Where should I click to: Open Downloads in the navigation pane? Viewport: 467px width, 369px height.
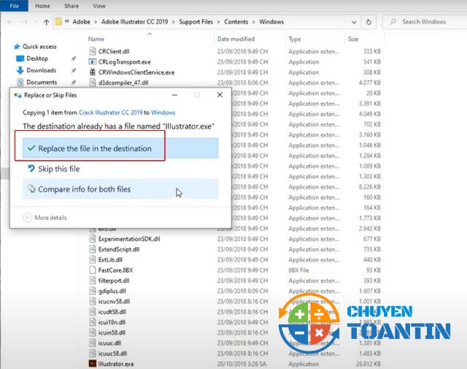click(x=41, y=70)
